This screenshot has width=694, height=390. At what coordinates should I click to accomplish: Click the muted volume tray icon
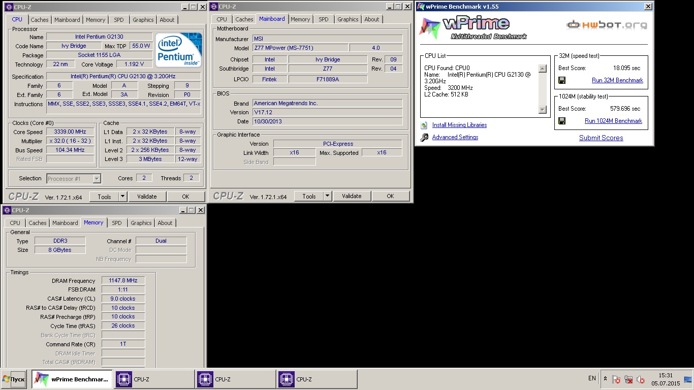tap(641, 379)
